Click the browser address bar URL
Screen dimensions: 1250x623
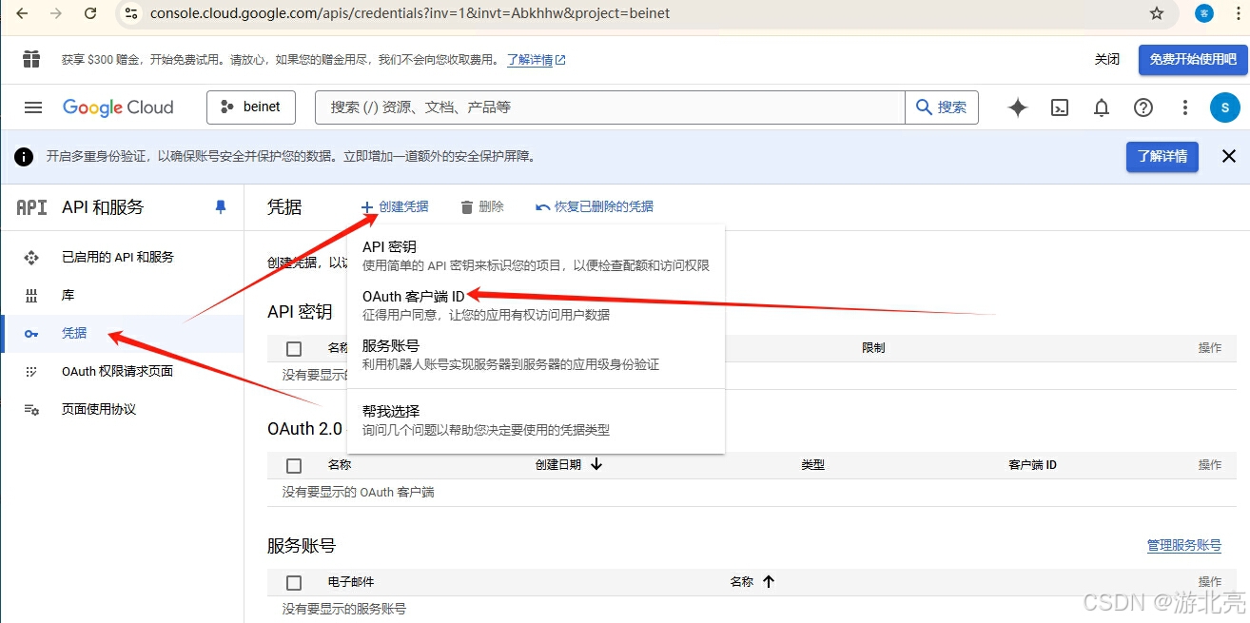(x=410, y=13)
